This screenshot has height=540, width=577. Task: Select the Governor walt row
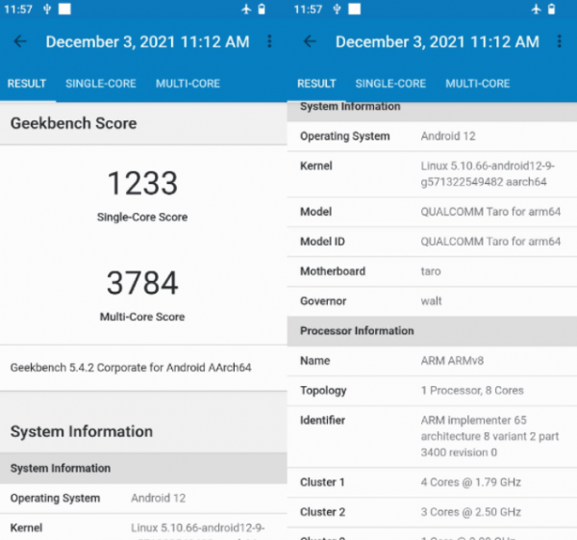click(432, 301)
